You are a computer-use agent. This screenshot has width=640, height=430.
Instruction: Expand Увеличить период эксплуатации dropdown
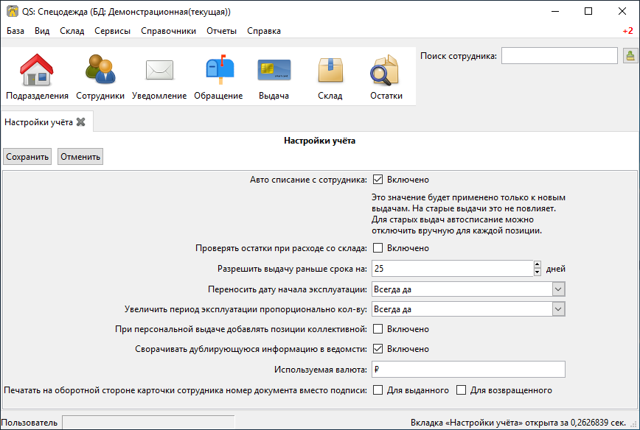click(x=558, y=309)
